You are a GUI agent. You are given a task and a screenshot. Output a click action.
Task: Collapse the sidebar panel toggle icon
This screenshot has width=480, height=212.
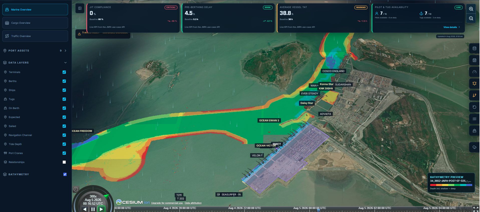[80, 8]
